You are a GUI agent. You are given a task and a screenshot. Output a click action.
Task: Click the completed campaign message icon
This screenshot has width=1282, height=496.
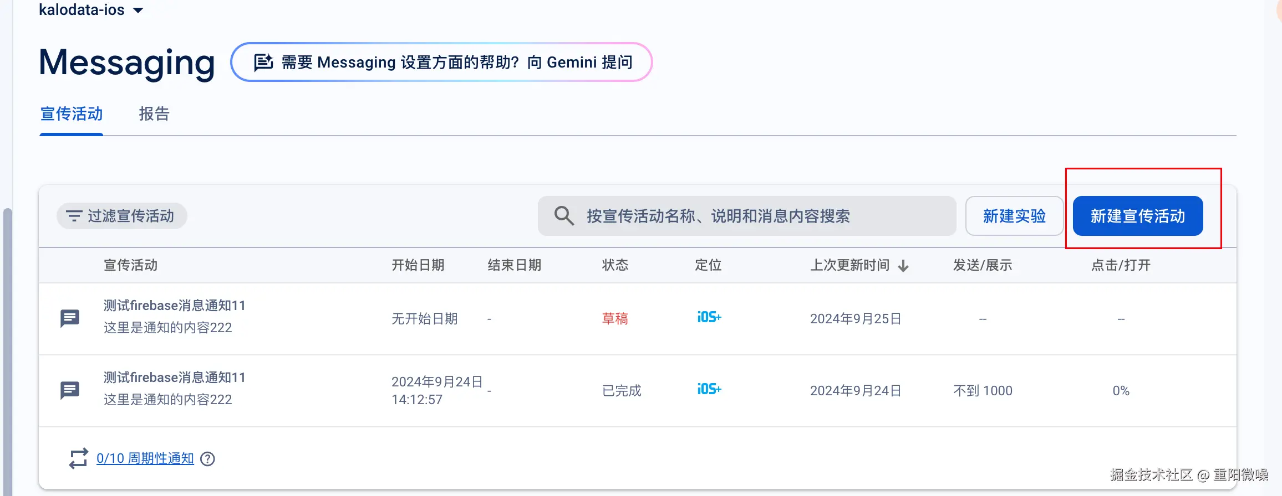coord(70,390)
